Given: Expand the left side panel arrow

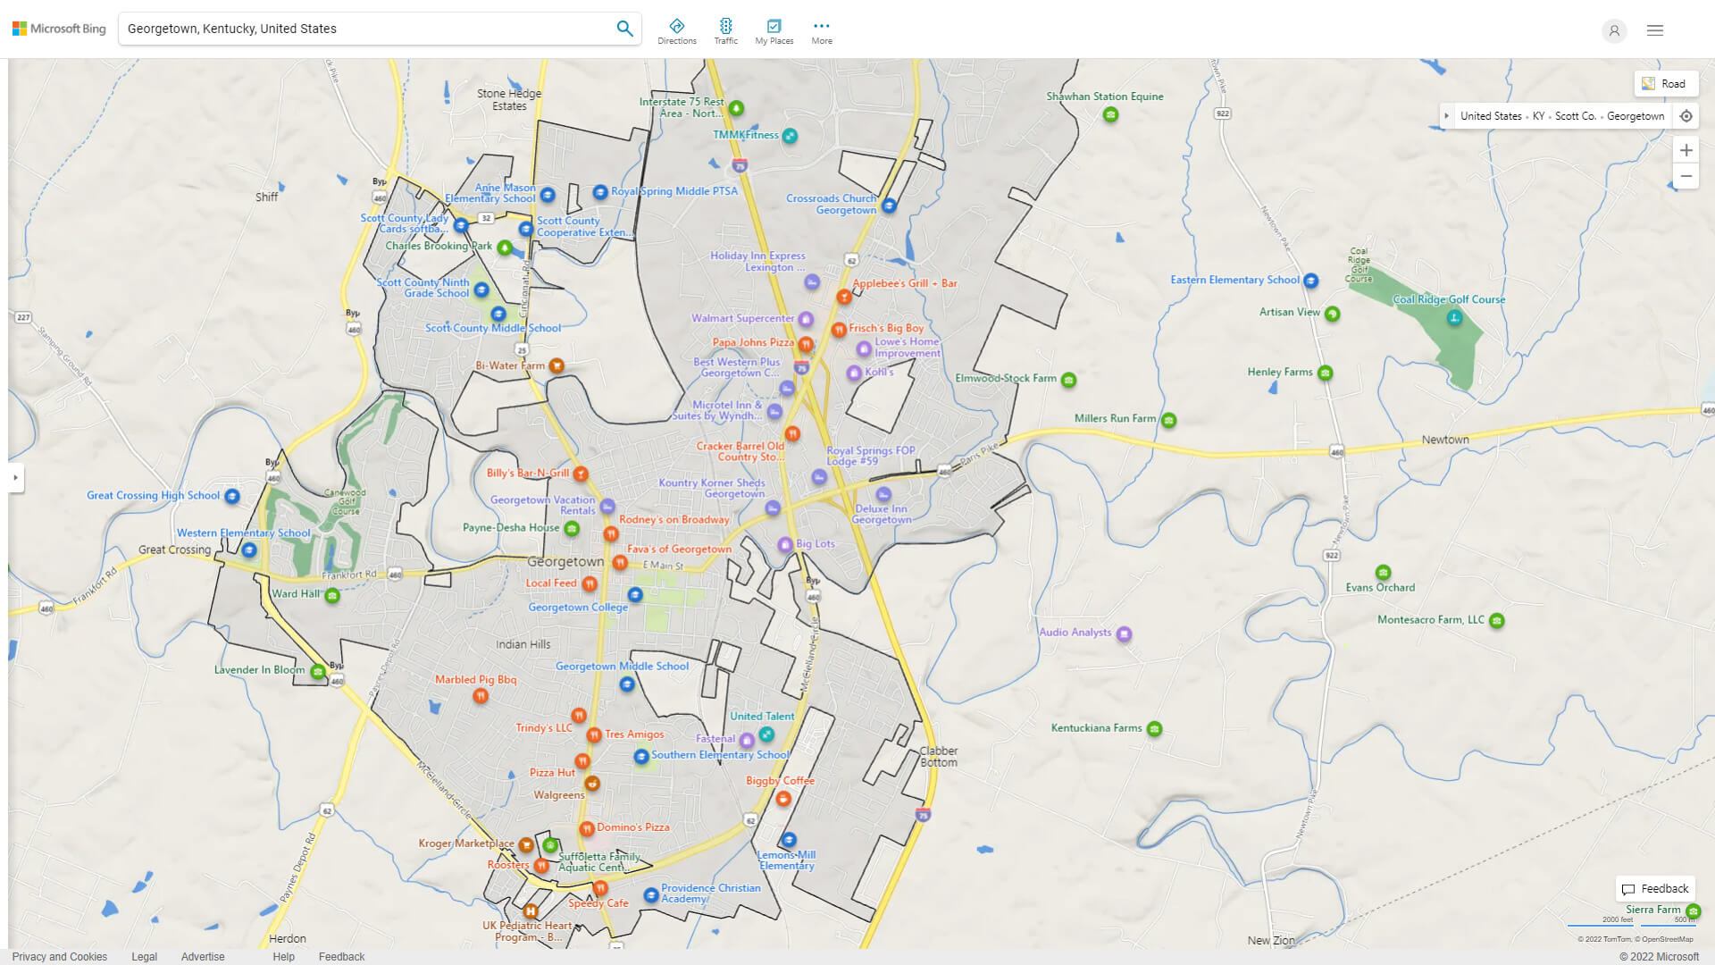Looking at the screenshot, I should tap(14, 479).
